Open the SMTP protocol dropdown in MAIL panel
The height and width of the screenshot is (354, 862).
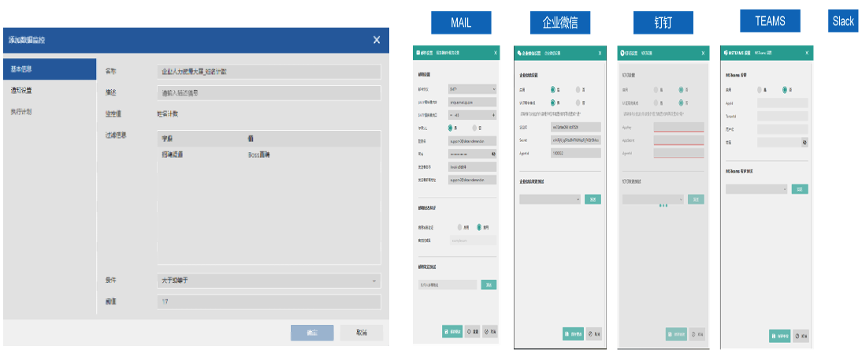click(472, 89)
